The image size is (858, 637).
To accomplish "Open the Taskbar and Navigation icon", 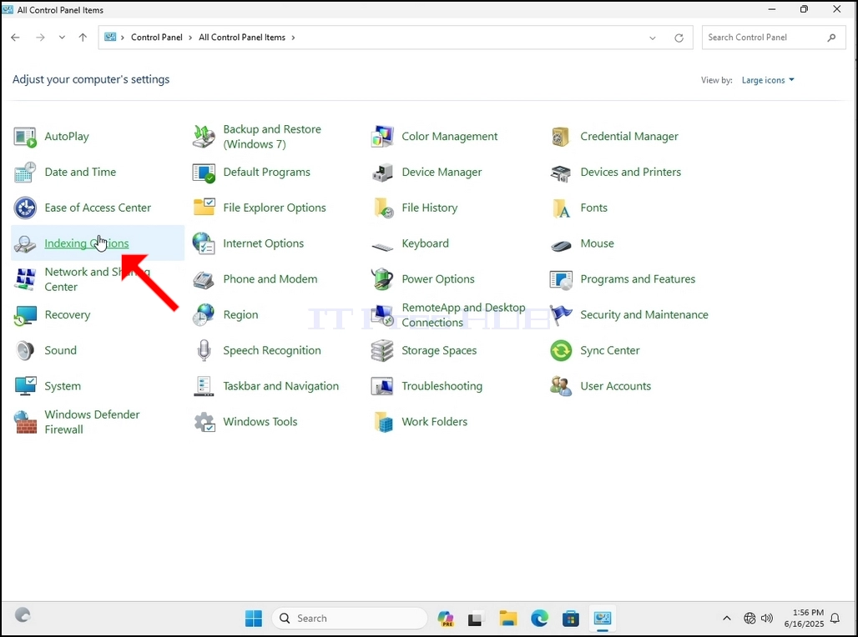I will (204, 386).
